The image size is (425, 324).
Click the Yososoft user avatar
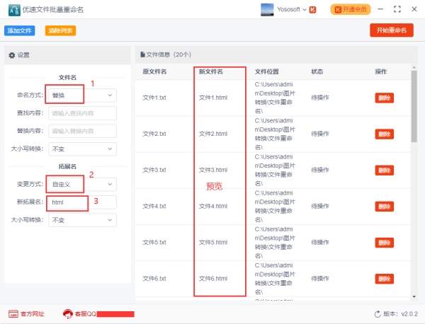[x=268, y=10]
